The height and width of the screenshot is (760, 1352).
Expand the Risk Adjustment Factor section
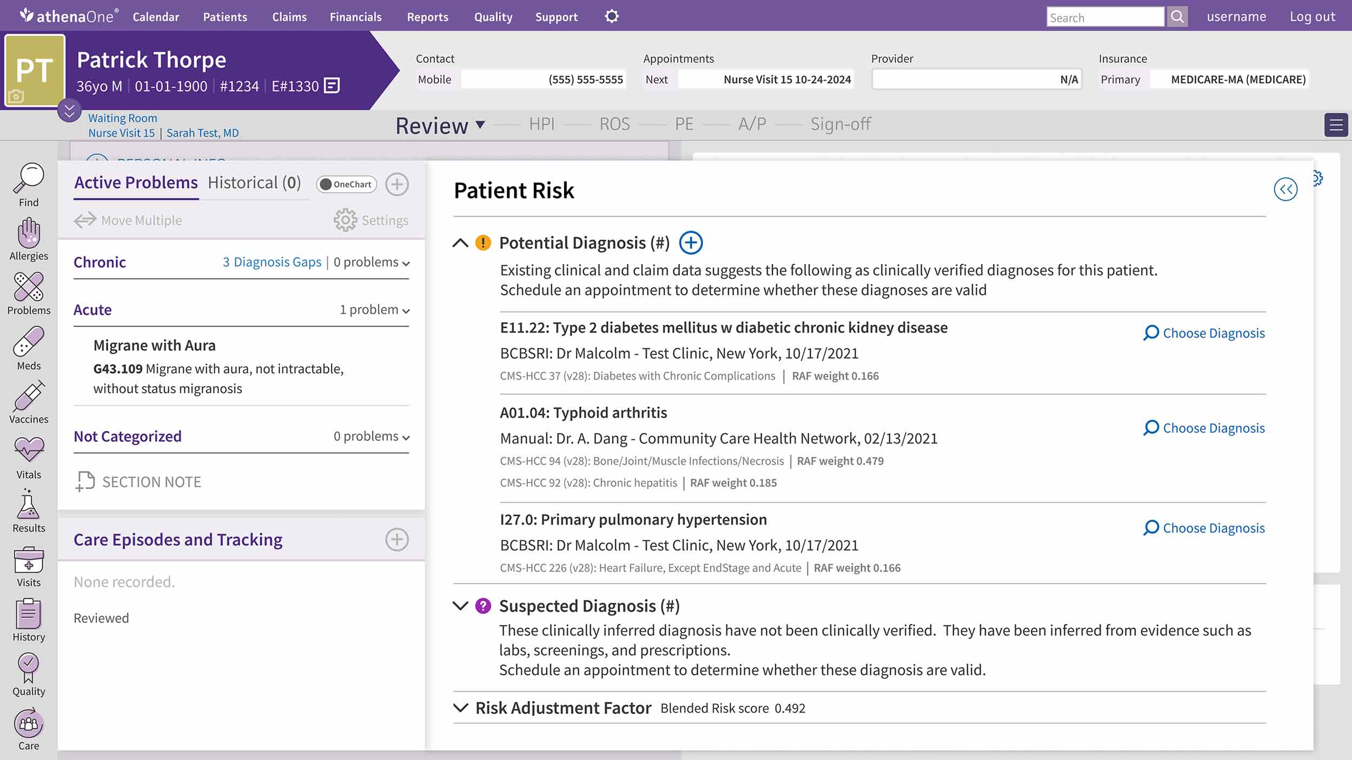pos(460,708)
